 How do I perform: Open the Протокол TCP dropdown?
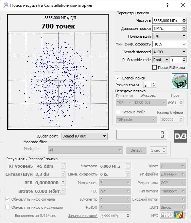[x=124, y=103]
